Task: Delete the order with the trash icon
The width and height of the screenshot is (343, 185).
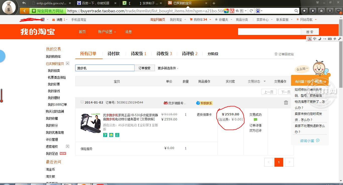Action: pos(286,103)
